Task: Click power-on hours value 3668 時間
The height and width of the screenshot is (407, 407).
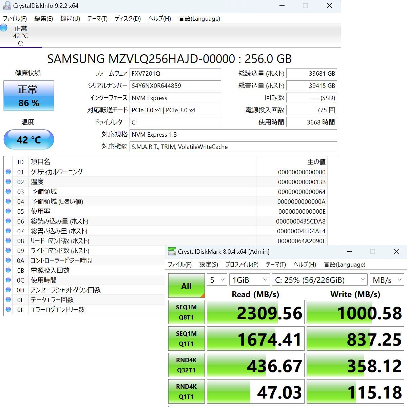Action: click(311, 122)
